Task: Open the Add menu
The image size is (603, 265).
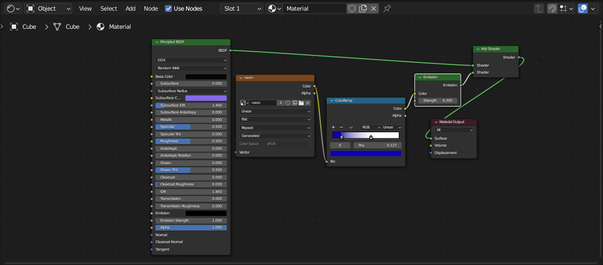Action: coord(131,9)
